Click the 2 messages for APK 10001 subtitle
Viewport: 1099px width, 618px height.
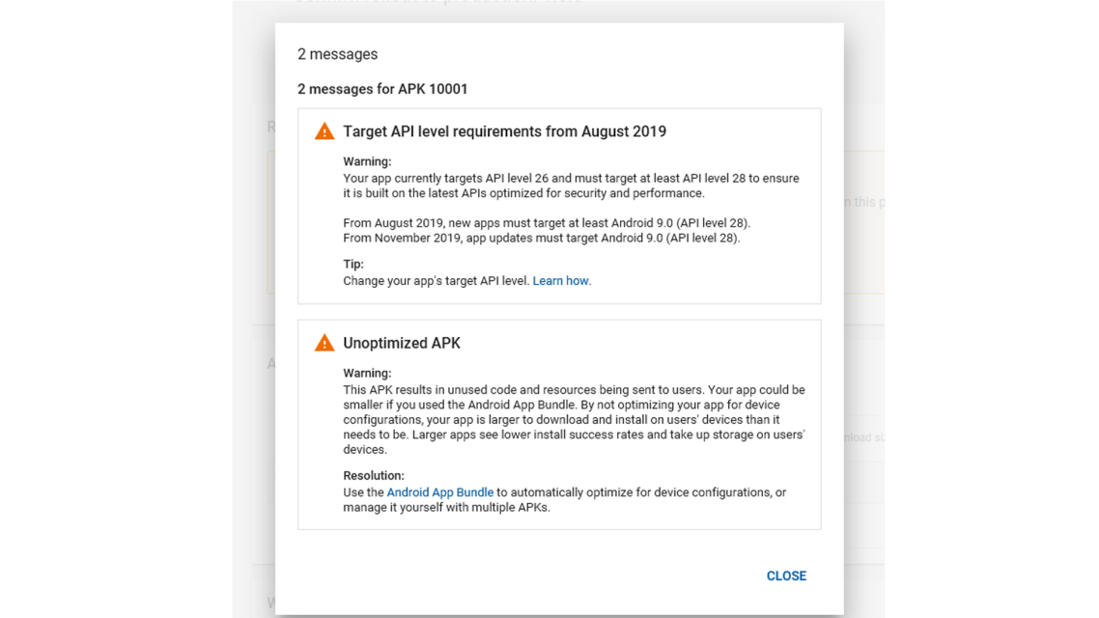381,88
